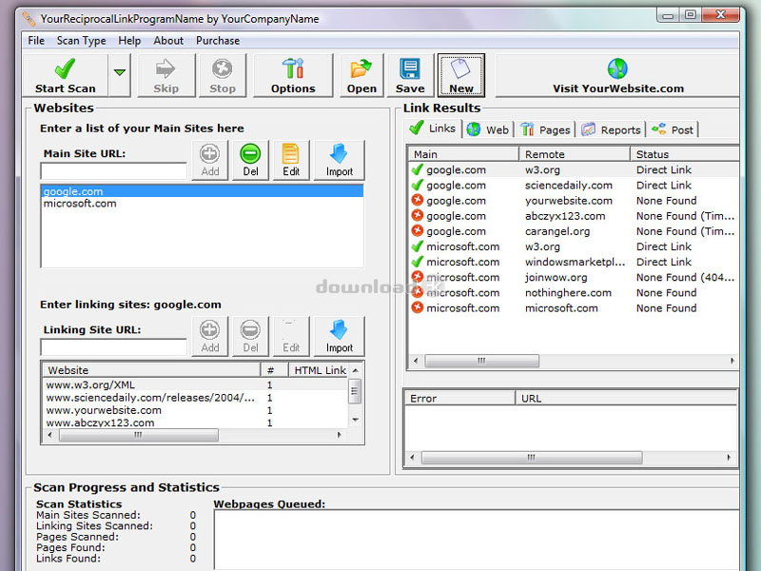Click the Visit YourWebsite.com globe button
The width and height of the screenshot is (761, 571).
pyautogui.click(x=617, y=75)
